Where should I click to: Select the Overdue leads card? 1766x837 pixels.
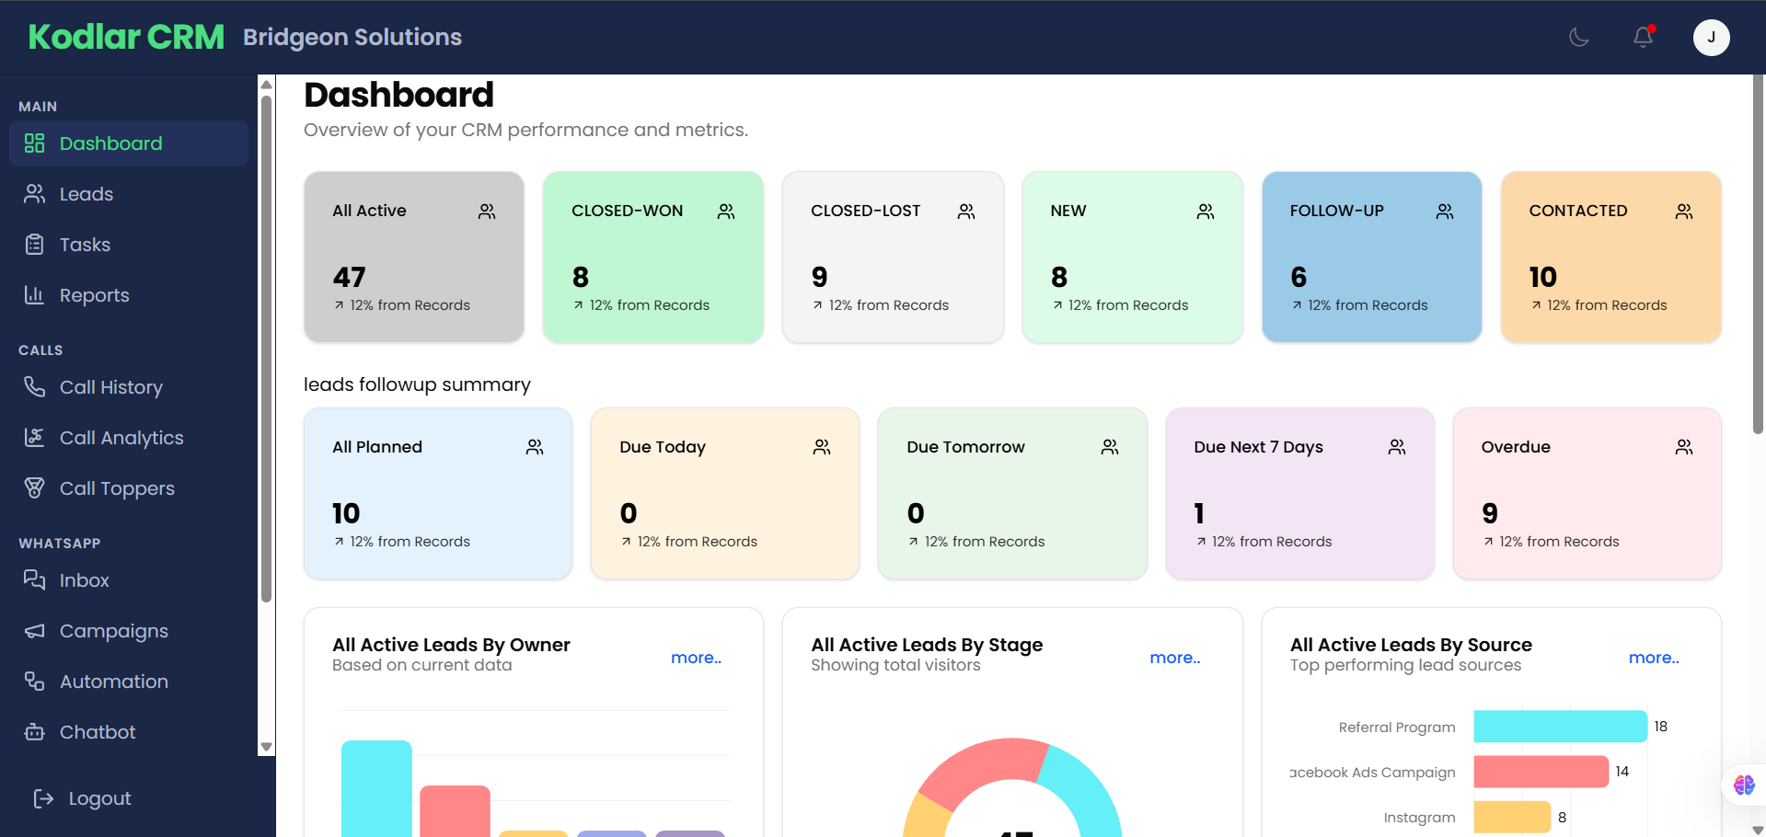tap(1586, 493)
